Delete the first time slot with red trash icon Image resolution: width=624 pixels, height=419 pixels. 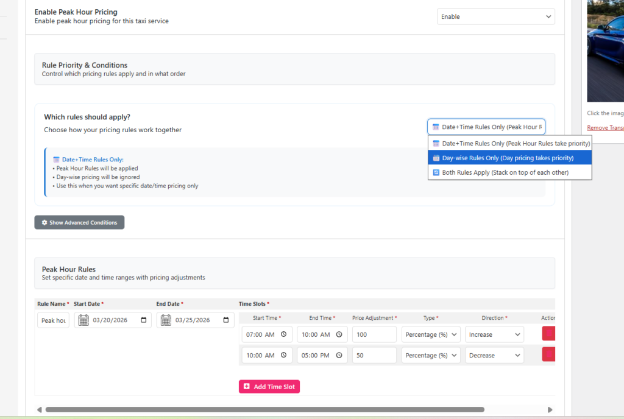point(548,333)
